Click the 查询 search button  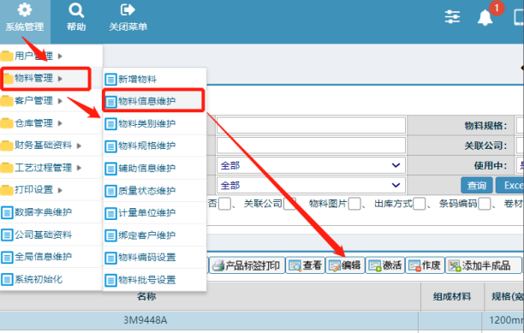477,186
